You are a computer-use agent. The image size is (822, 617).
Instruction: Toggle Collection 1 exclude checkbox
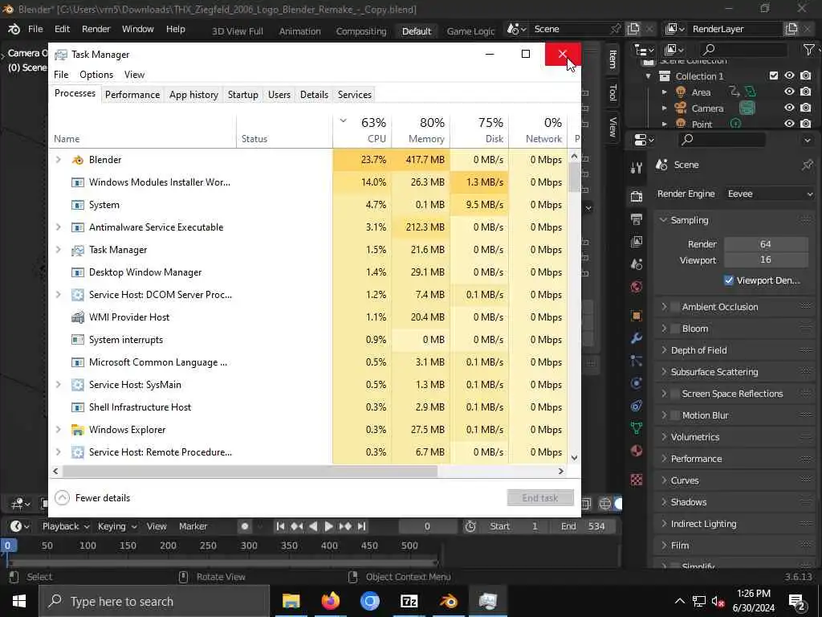click(774, 76)
